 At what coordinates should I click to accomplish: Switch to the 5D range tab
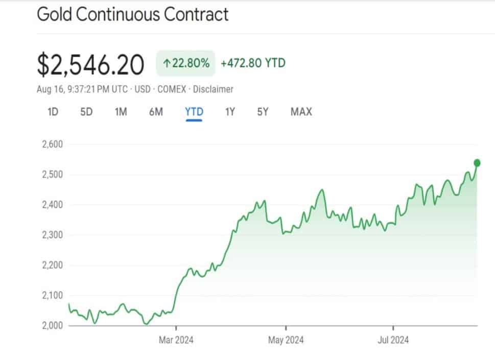(x=86, y=111)
